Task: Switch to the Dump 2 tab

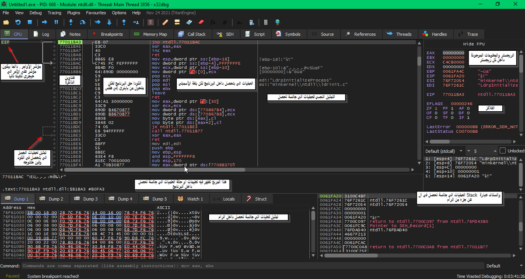Action: pos(52,199)
